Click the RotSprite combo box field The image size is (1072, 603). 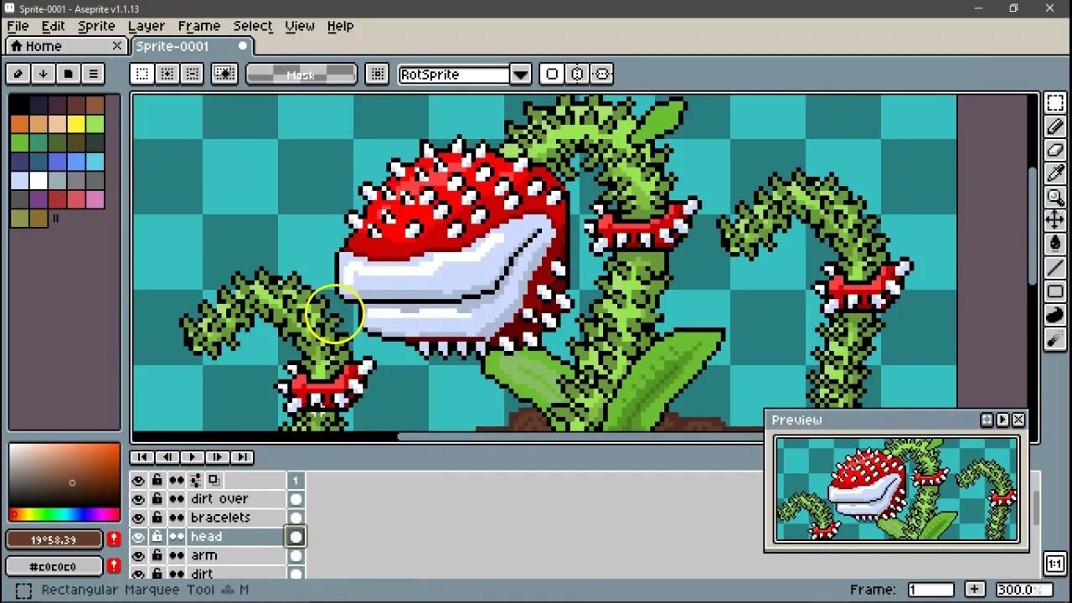coord(455,75)
